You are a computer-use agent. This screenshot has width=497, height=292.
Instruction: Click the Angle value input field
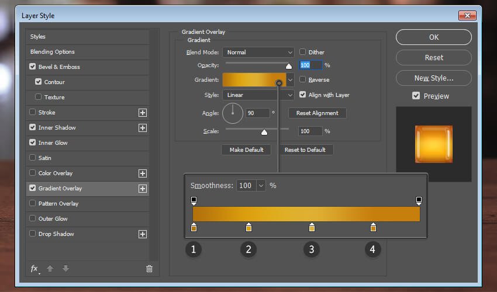point(258,113)
